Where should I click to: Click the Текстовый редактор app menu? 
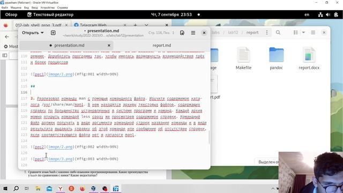pyautogui.click(x=50, y=14)
